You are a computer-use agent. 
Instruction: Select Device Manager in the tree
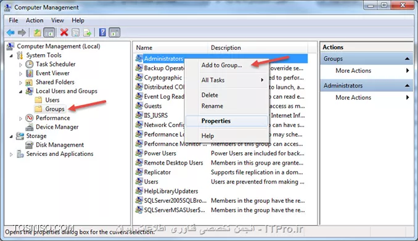point(57,127)
